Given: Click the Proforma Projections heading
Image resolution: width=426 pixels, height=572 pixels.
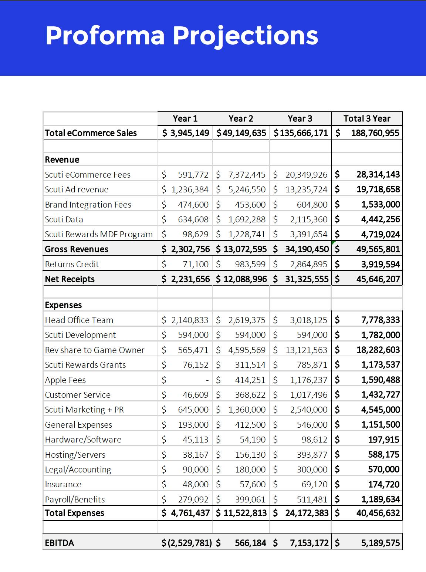Looking at the screenshot, I should click(182, 37).
